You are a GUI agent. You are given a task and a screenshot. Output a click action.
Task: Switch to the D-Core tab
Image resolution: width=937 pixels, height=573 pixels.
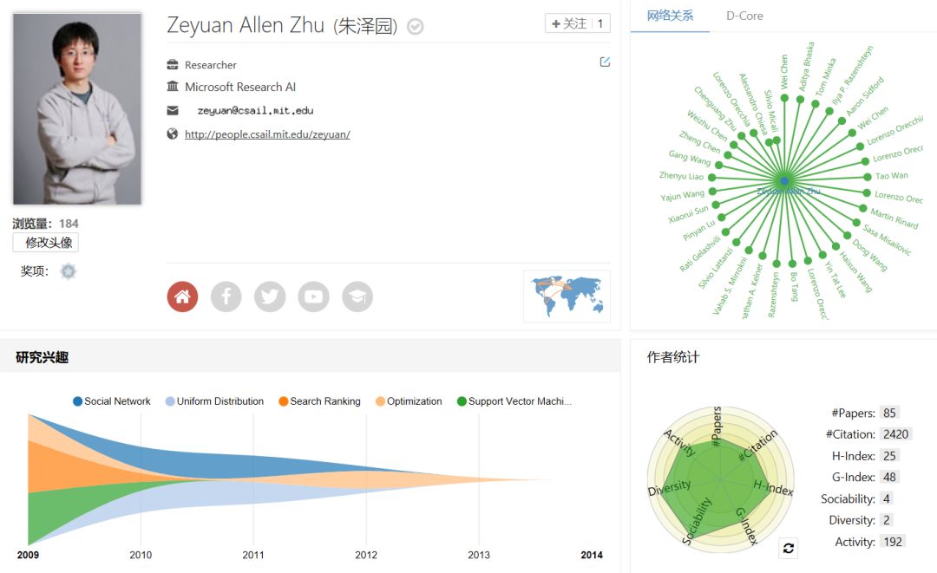click(x=744, y=16)
